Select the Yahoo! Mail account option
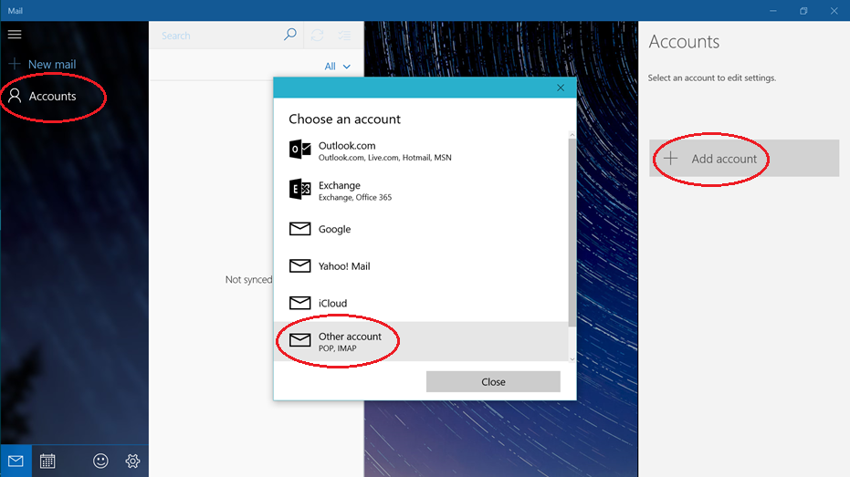The image size is (850, 477). [421, 265]
